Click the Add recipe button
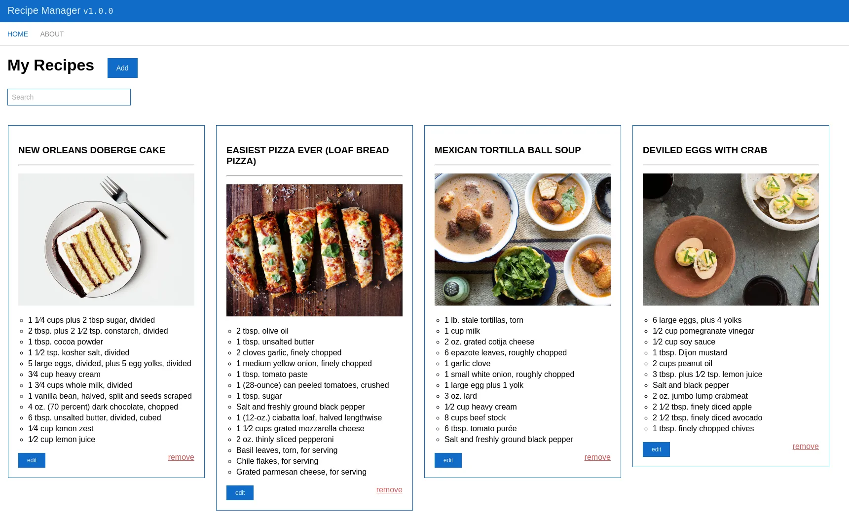Viewport: 849px width, 515px height. click(x=122, y=68)
